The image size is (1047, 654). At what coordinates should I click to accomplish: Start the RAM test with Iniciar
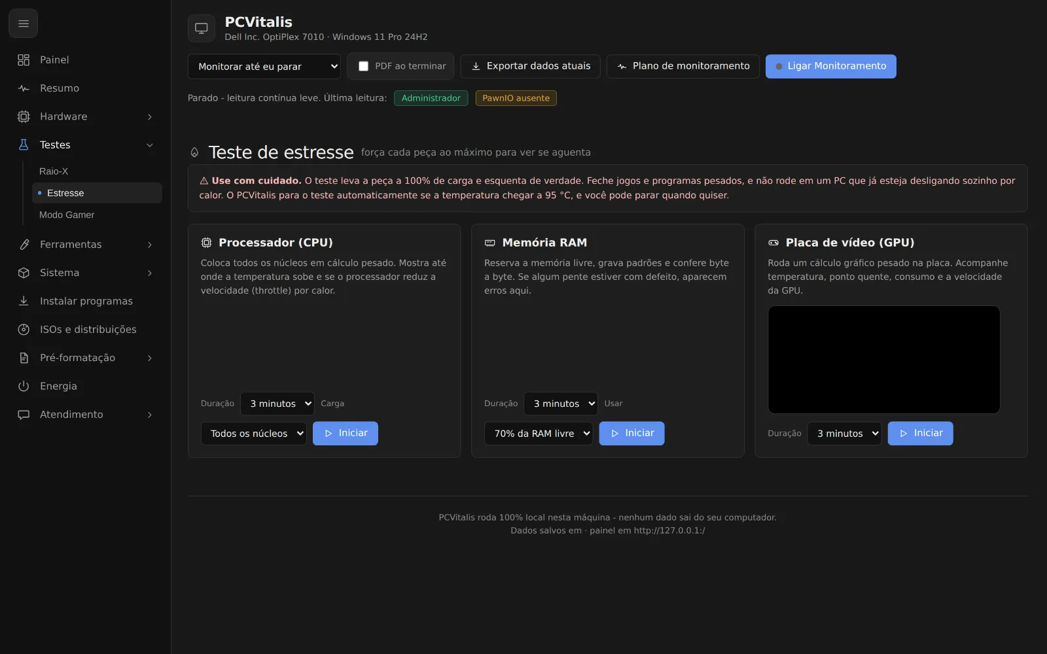632,434
